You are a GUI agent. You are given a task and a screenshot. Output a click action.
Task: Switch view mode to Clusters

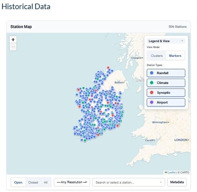pos(157,56)
